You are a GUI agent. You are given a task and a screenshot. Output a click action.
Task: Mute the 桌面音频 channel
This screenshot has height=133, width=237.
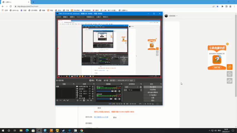tap(116, 99)
